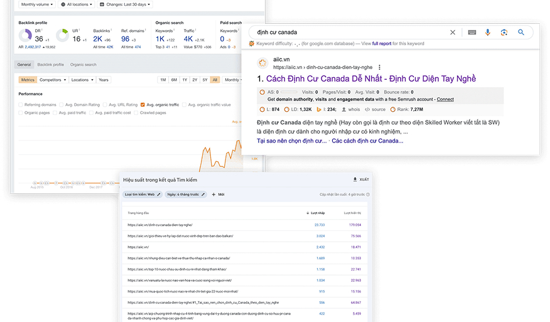550x322 pixels.
Task: Click help icon beside Cập nhật lần cuối
Action: pos(367,195)
